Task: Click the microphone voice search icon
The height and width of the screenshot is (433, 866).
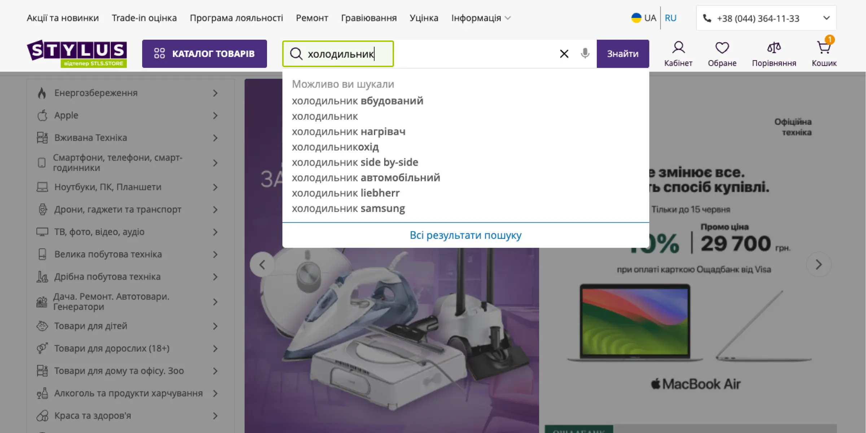Action: point(585,54)
